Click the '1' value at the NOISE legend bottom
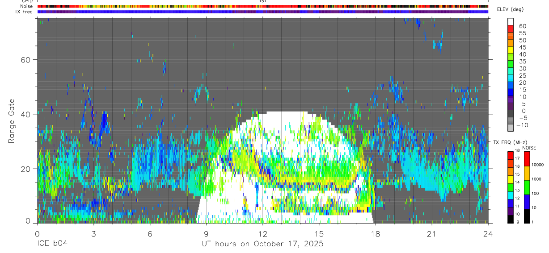 coord(532,222)
